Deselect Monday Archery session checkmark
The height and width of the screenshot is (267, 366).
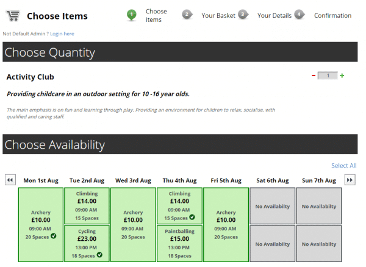(54, 236)
